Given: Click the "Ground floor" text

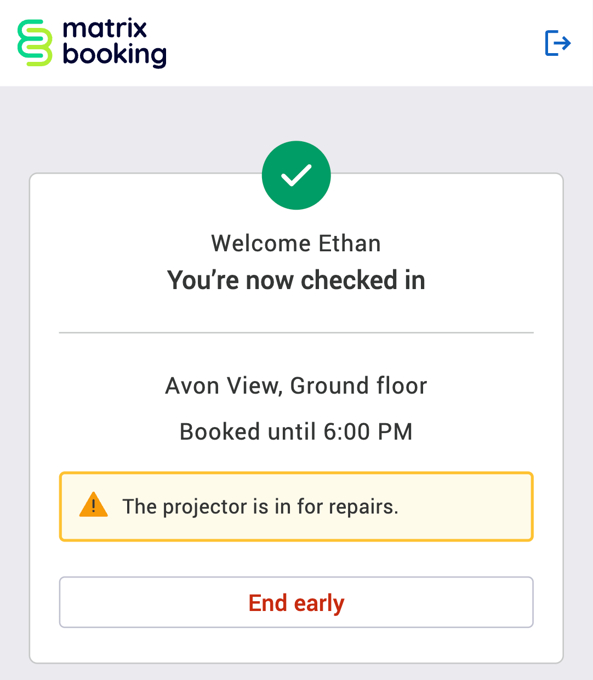Looking at the screenshot, I should (358, 386).
